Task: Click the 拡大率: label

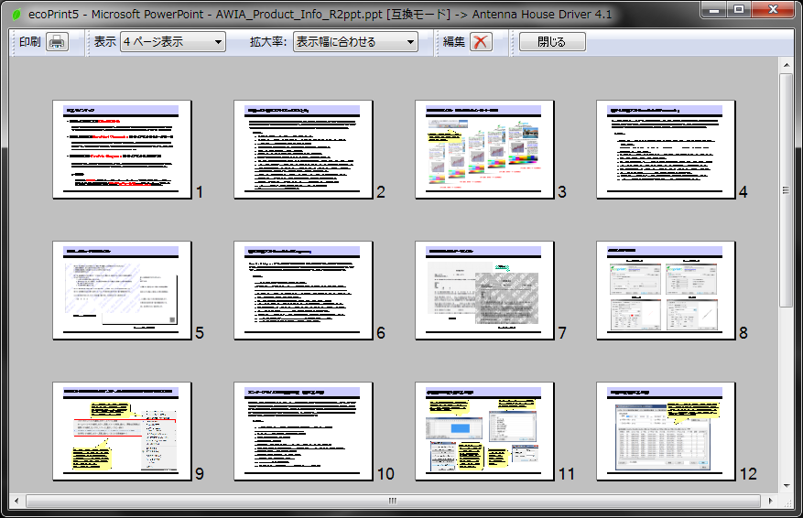Action: tap(268, 42)
